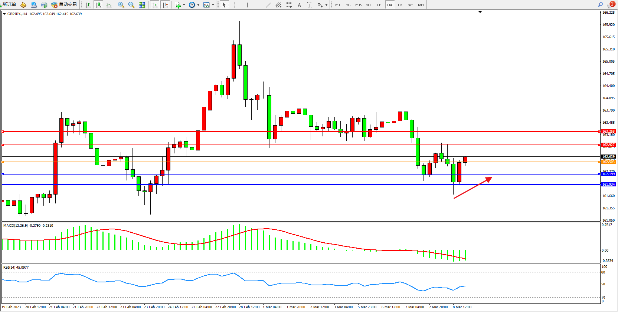
Task: Draw a trendline with the toolbar tool
Action: pos(268,5)
